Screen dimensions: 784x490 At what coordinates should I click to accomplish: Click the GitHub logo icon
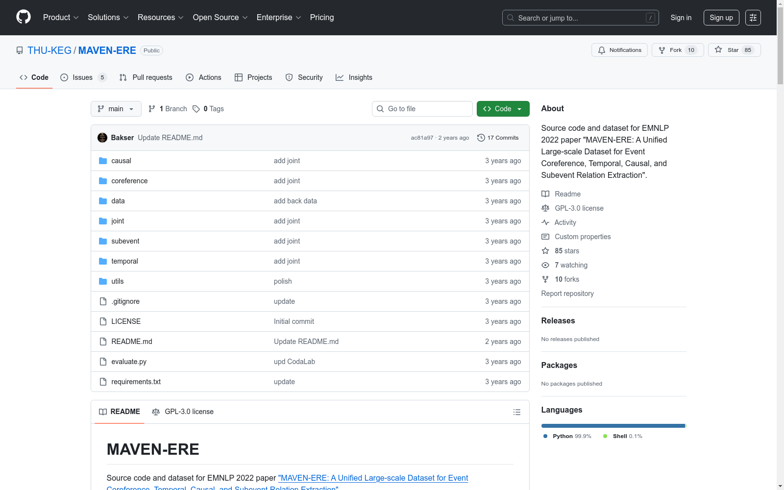coord(24,17)
